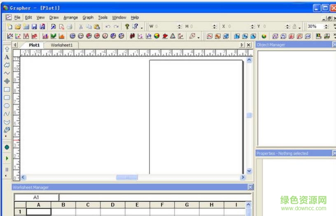Select the Text tool in the left toolbar
This screenshot has height=216, width=336.
click(x=7, y=57)
